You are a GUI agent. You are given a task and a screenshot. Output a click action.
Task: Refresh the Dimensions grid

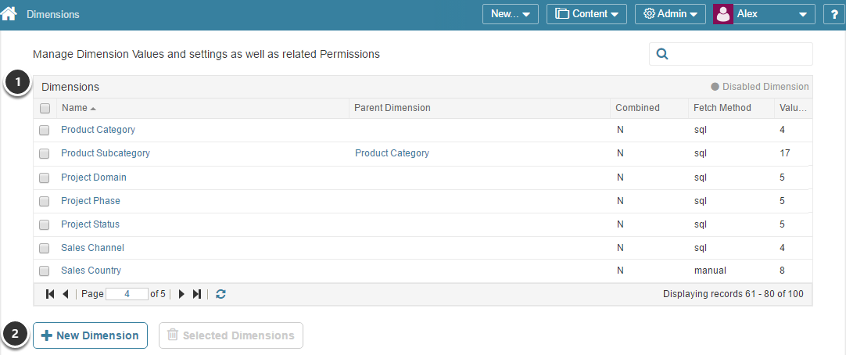[221, 294]
